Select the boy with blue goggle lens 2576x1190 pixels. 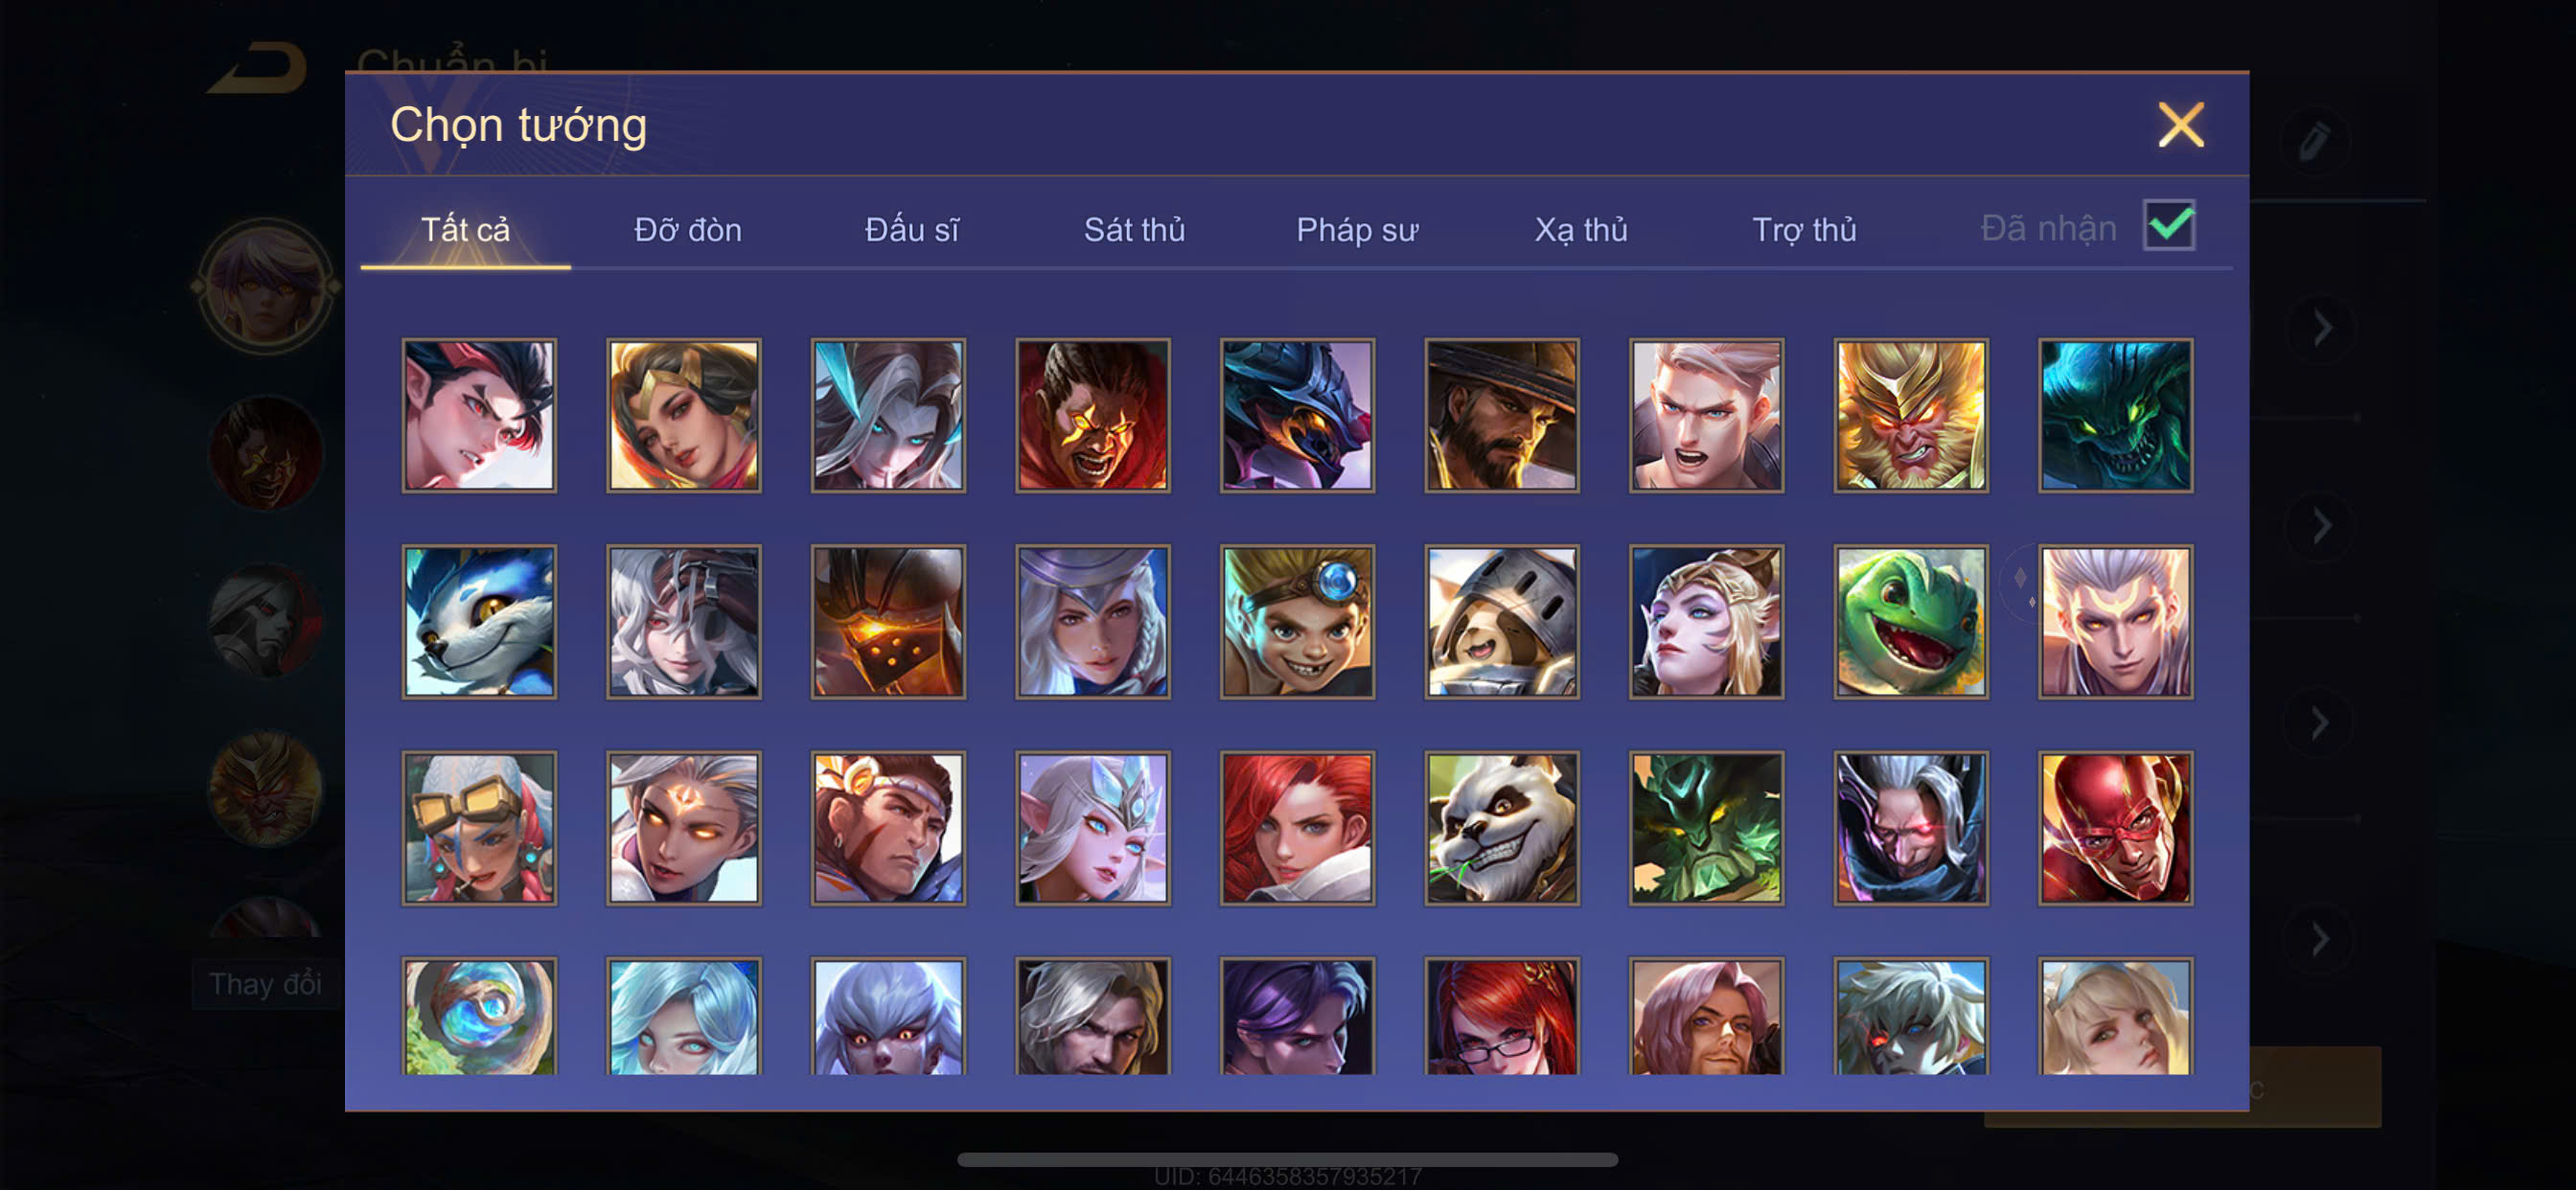tap(1297, 621)
